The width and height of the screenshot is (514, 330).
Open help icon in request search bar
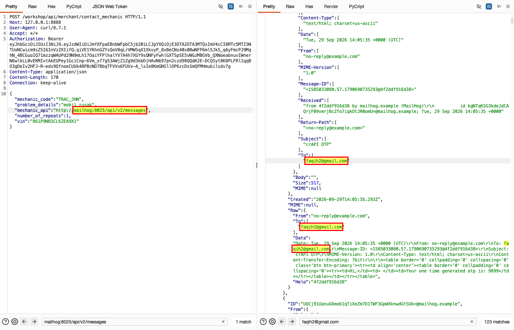click(x=6, y=322)
